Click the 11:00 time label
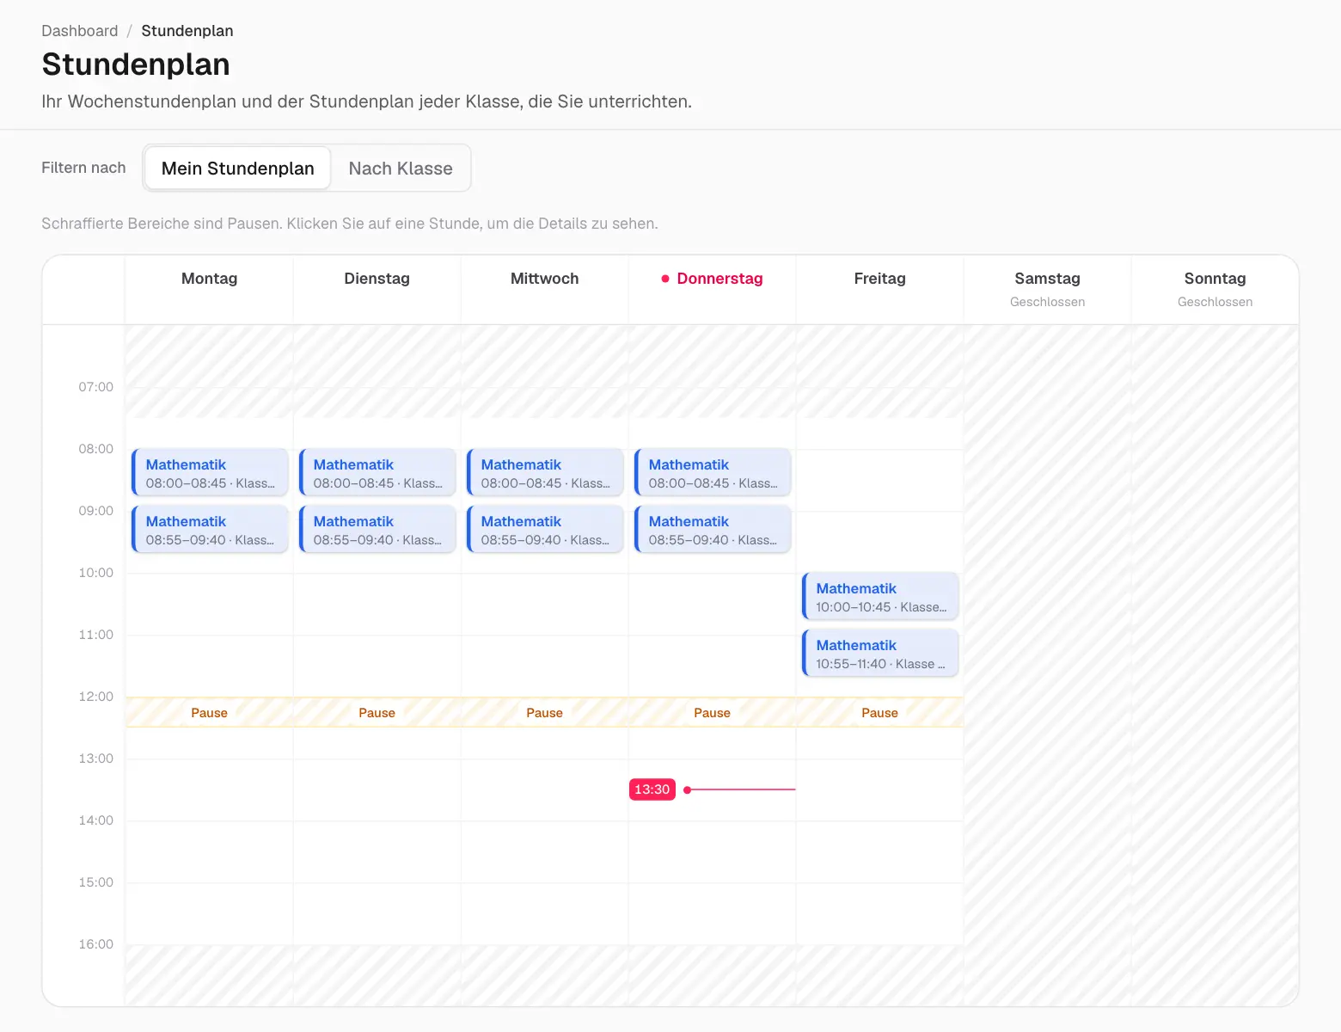 (x=96, y=635)
